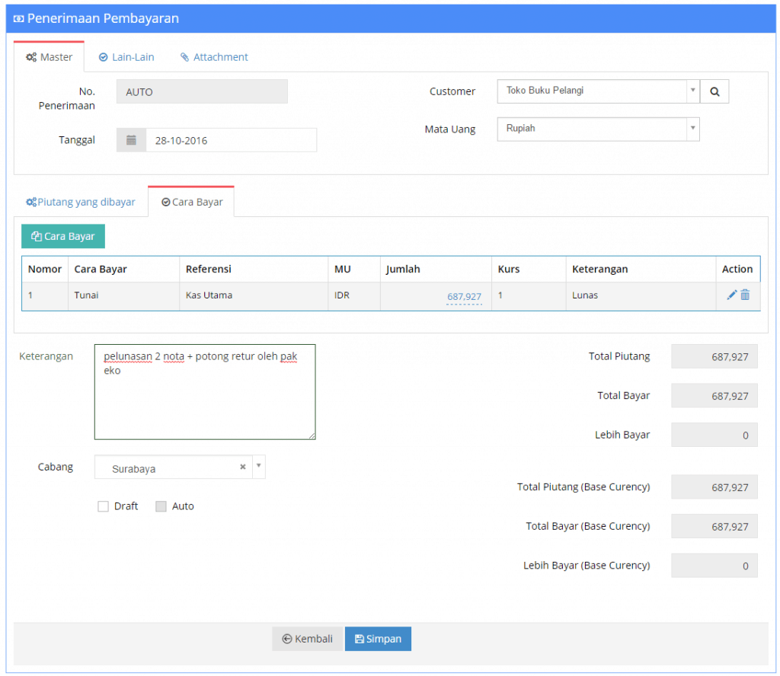
Task: Click the Kurs column header
Action: (529, 269)
